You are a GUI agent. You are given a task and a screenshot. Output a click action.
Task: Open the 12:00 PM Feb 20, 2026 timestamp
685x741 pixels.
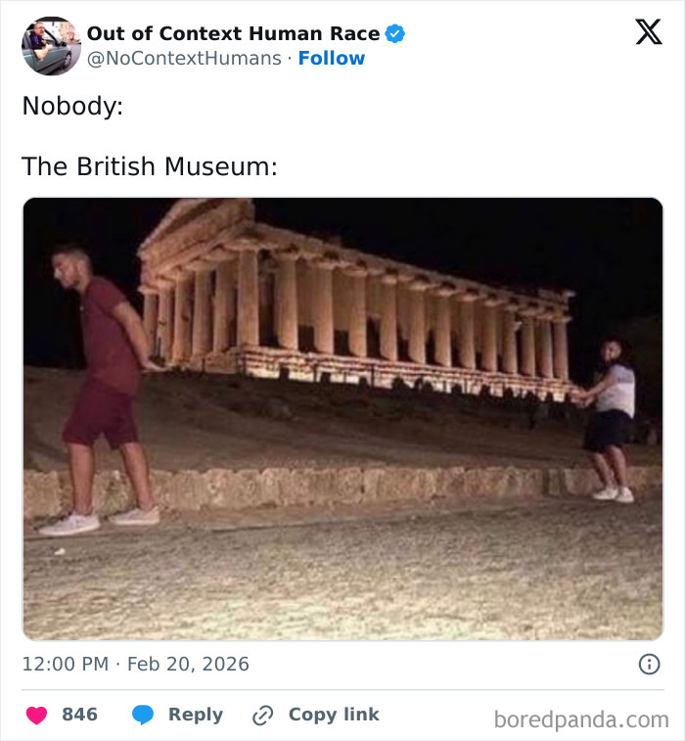click(136, 664)
